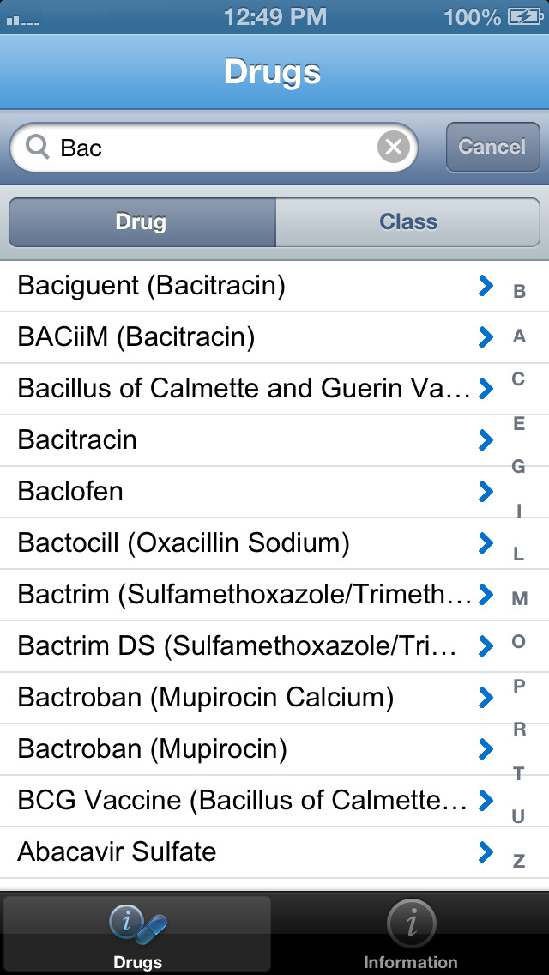This screenshot has width=549, height=975.
Task: Select the Bactrim DS list entry
Action: coord(240,646)
